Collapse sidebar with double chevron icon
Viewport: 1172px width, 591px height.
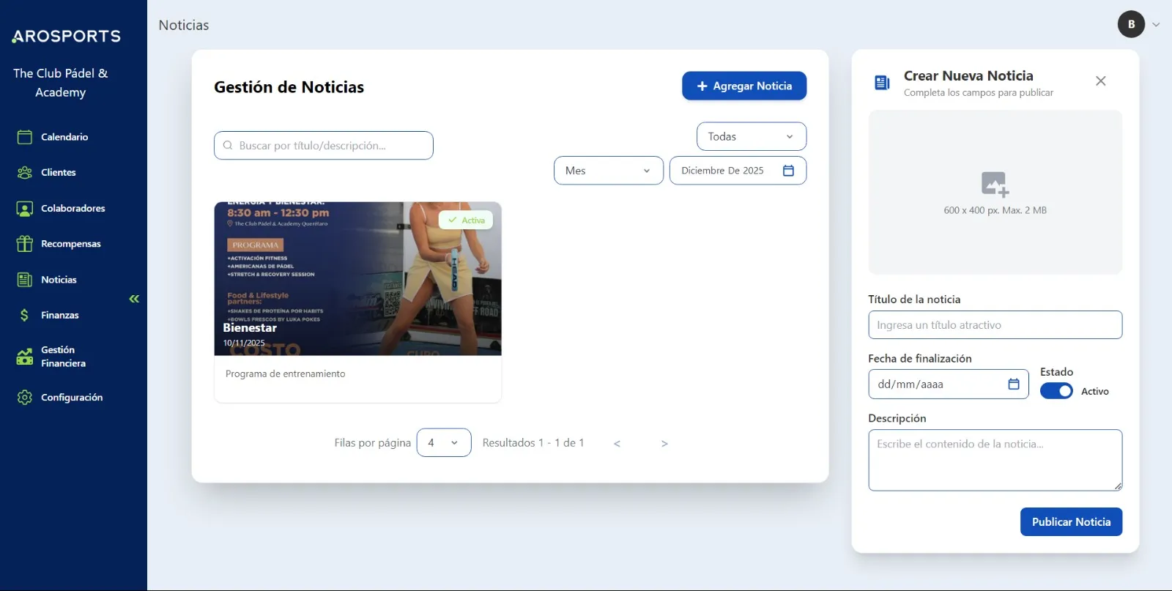click(x=134, y=299)
